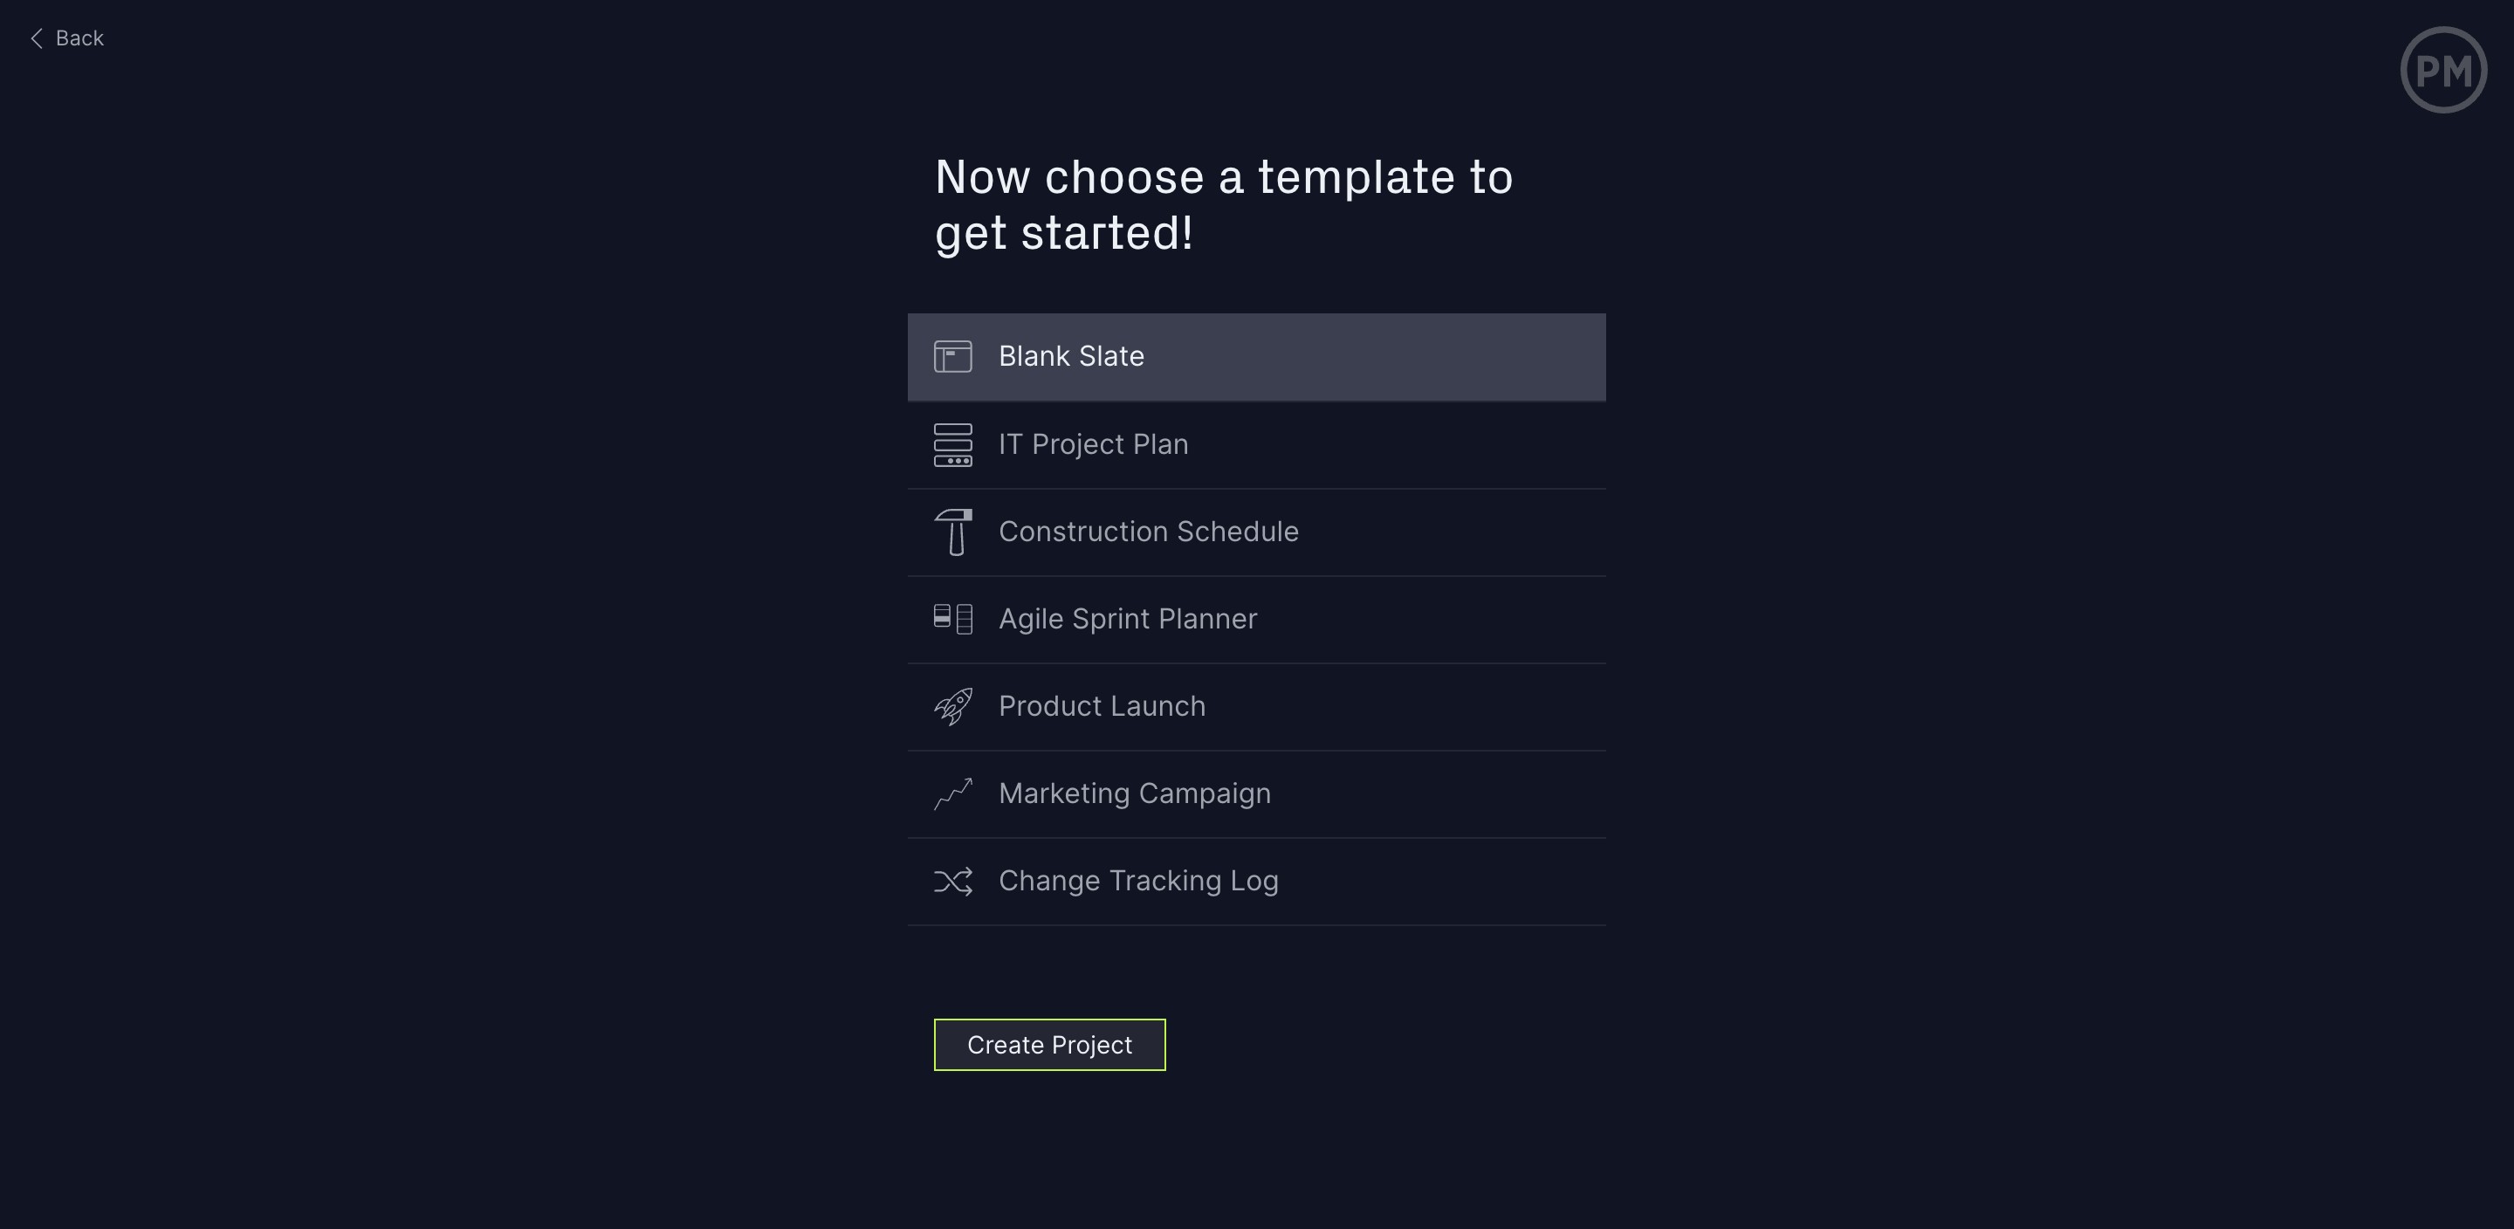Click the back chevron arrow

(37, 38)
